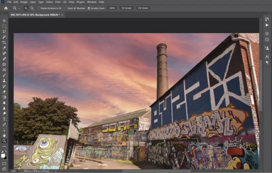Click the Zoom Out magnifier icon

click(x=32, y=8)
